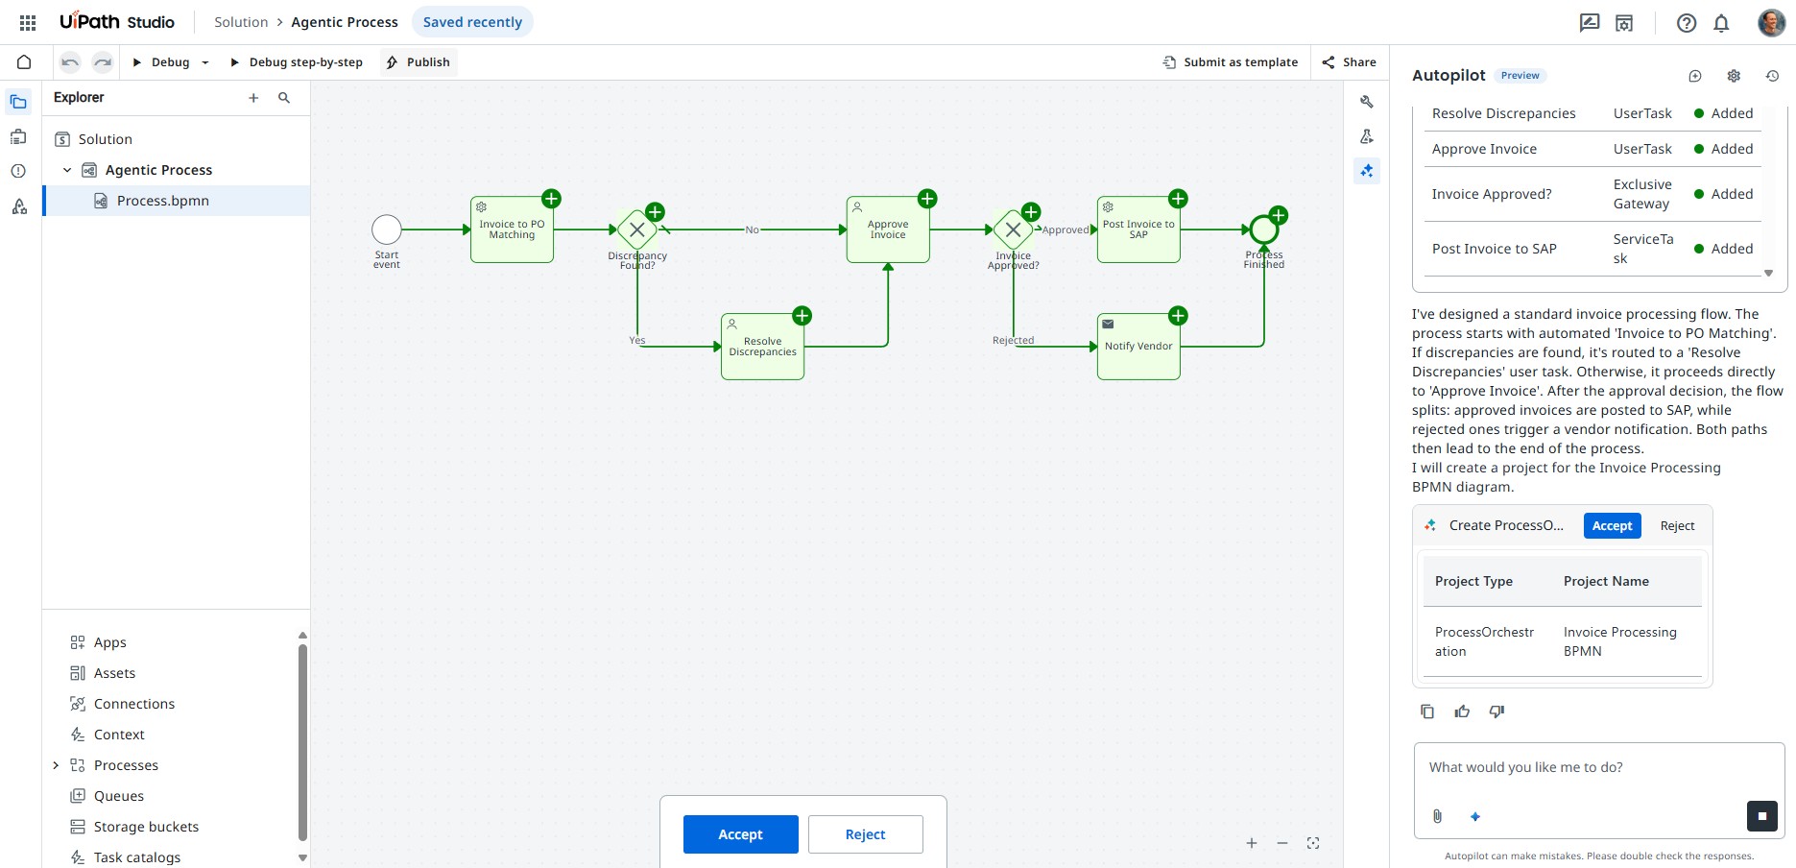The width and height of the screenshot is (1796, 868).
Task: Run Debug step-by-step
Action: click(x=297, y=62)
